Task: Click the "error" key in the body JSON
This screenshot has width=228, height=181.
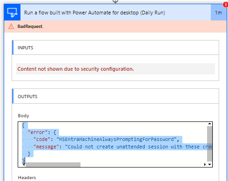Action: click(37, 133)
